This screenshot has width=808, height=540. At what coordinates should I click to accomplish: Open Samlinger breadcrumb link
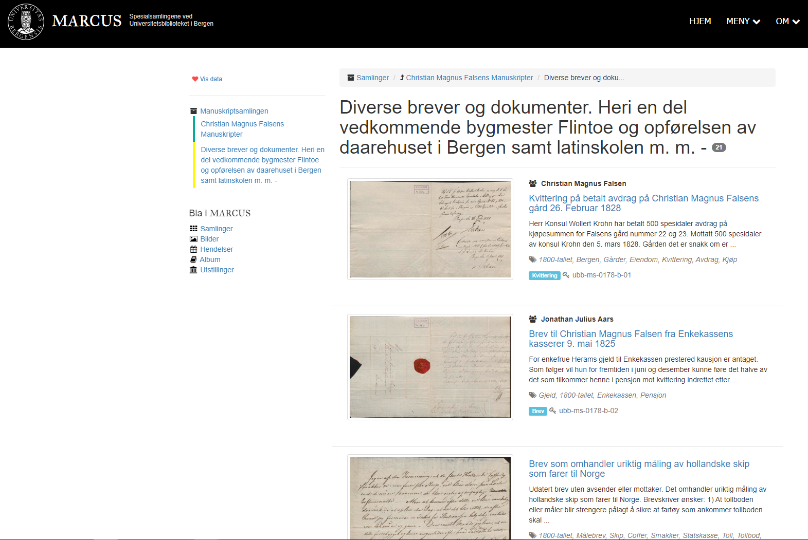click(x=372, y=78)
